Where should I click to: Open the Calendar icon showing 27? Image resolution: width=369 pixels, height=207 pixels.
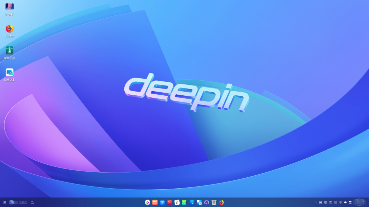(x=177, y=202)
